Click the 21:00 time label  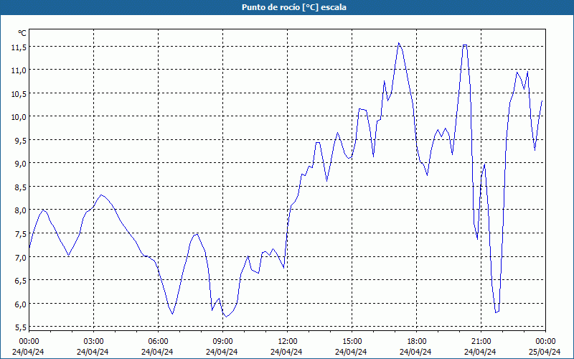point(481,342)
